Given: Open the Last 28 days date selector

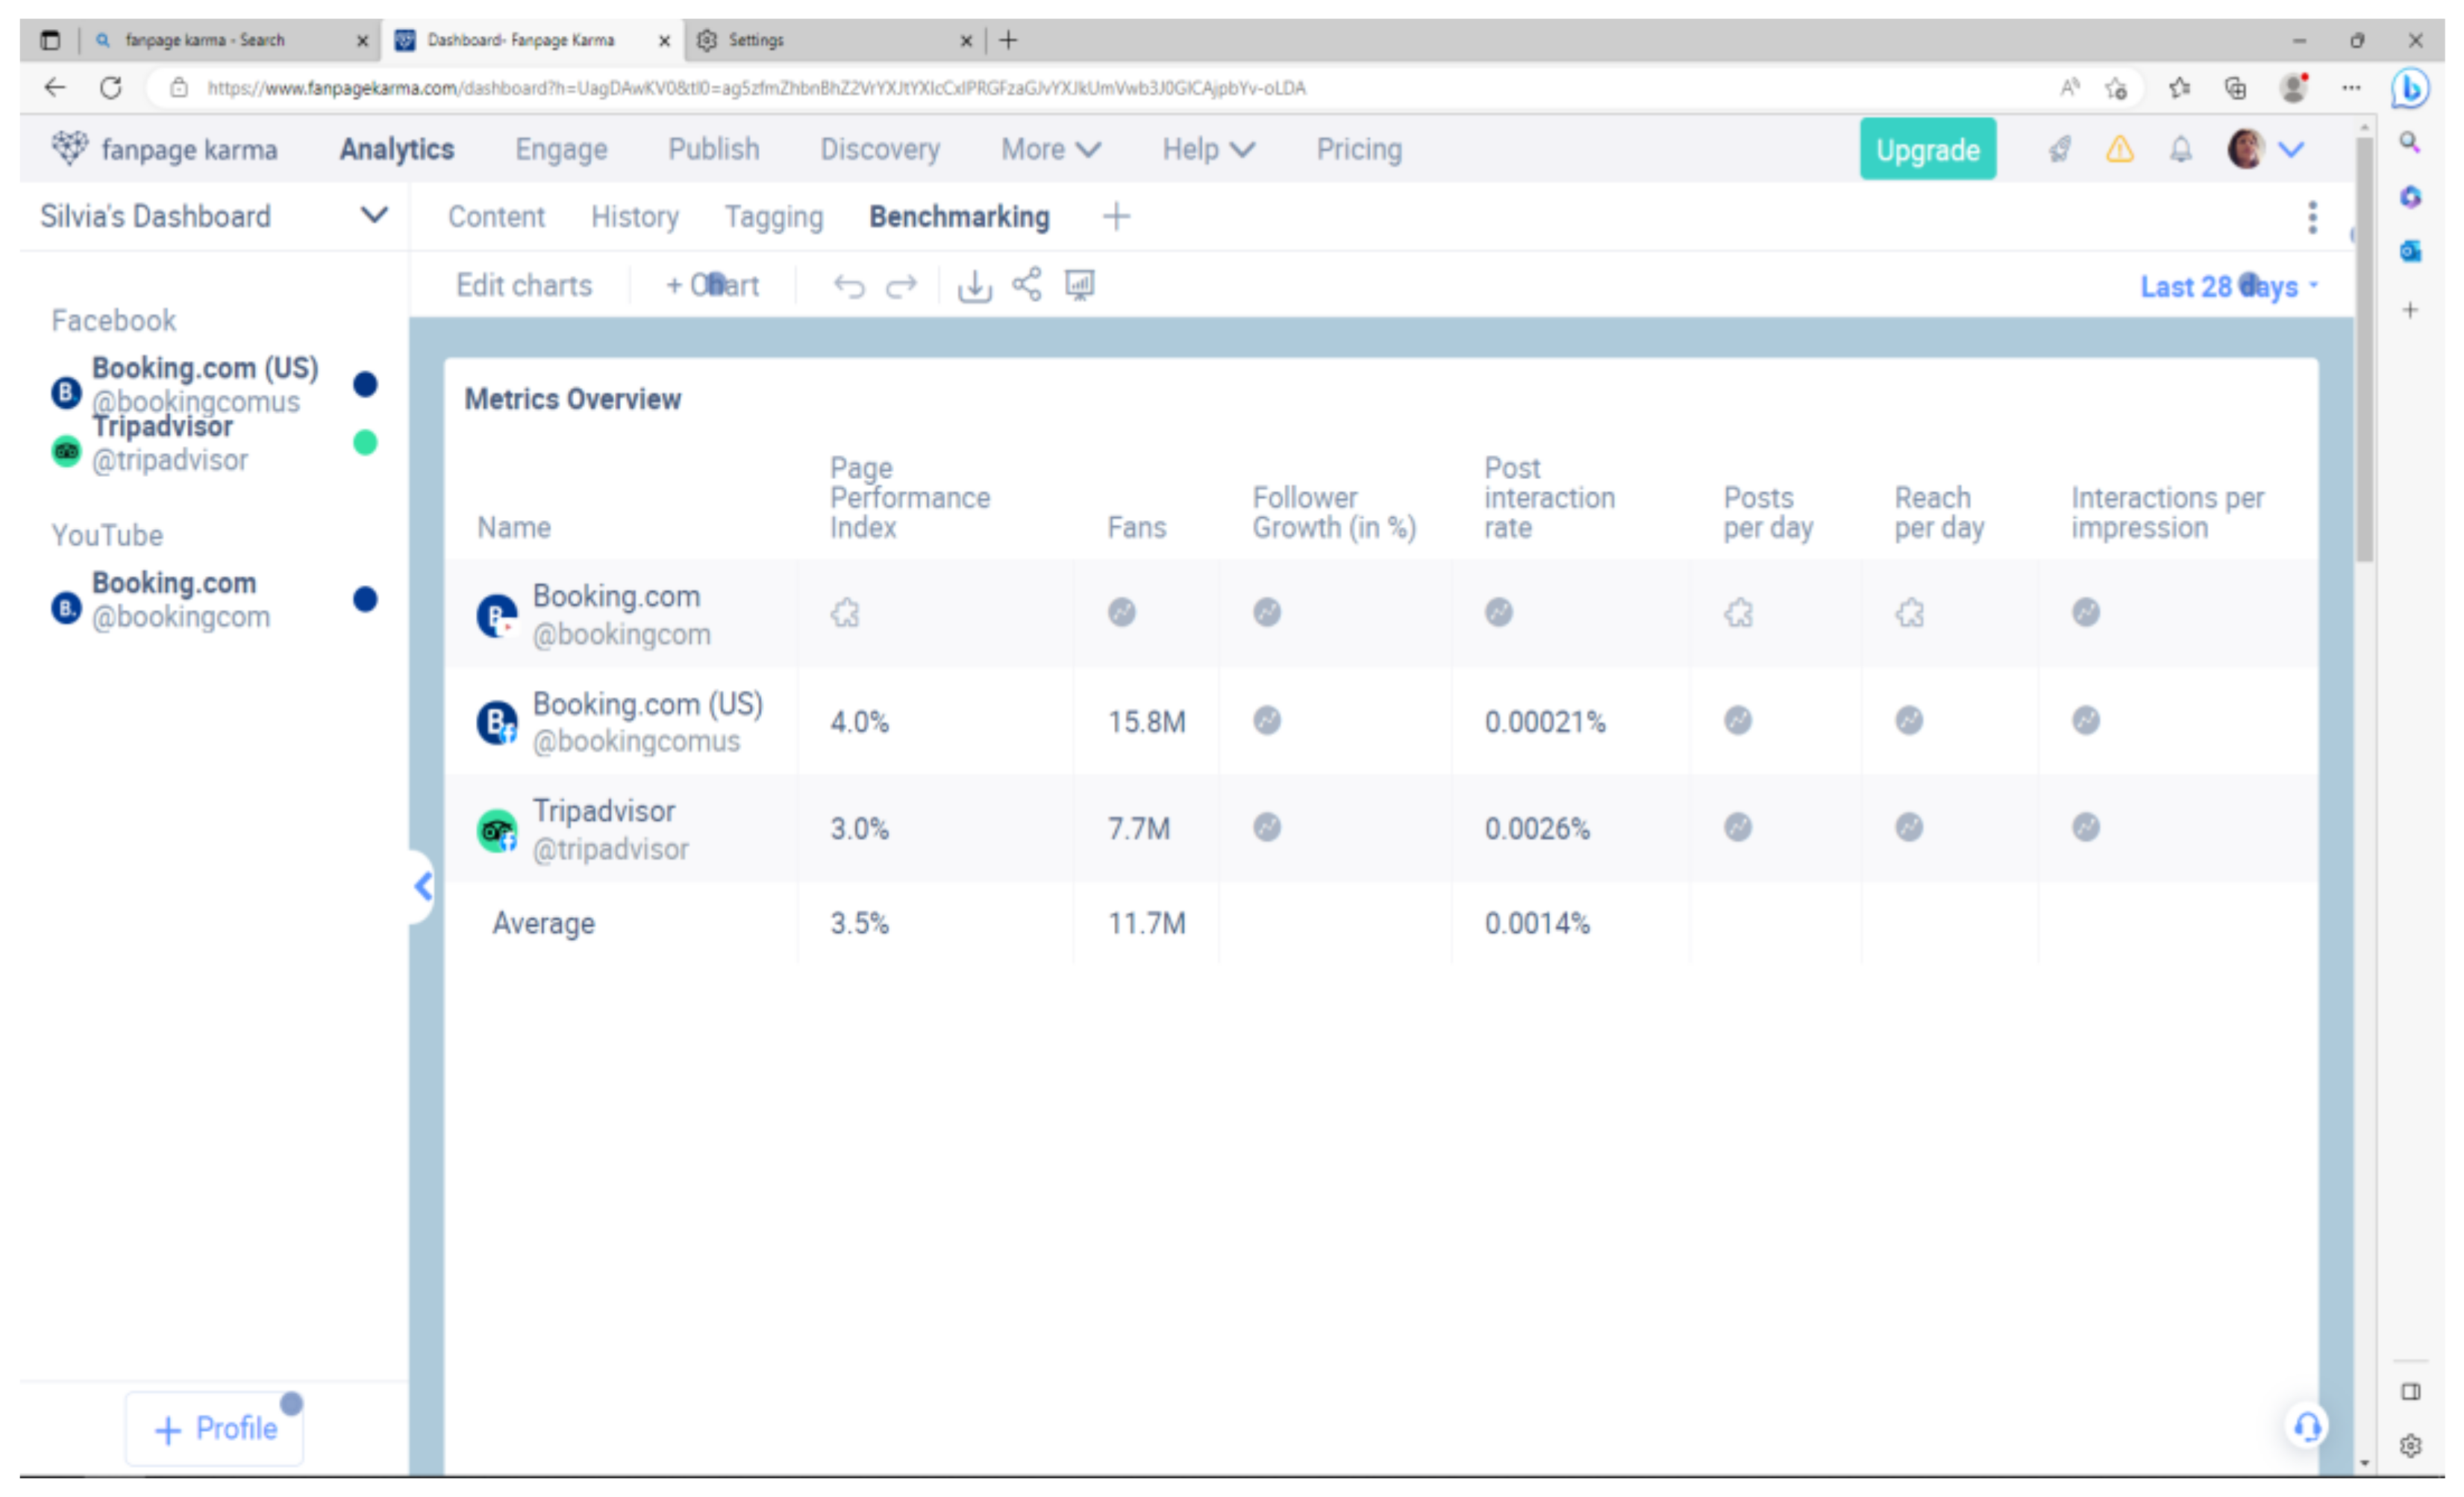Looking at the screenshot, I should (x=2228, y=287).
